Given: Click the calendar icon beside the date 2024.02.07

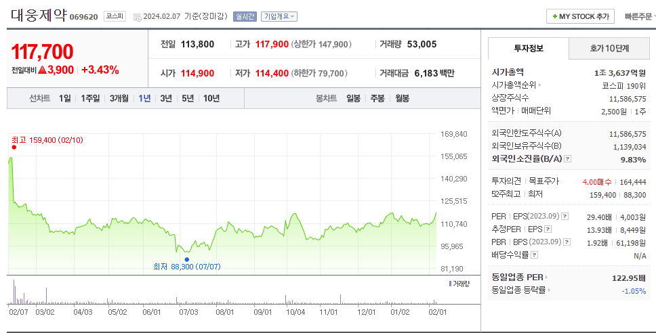Looking at the screenshot, I should pos(137,17).
